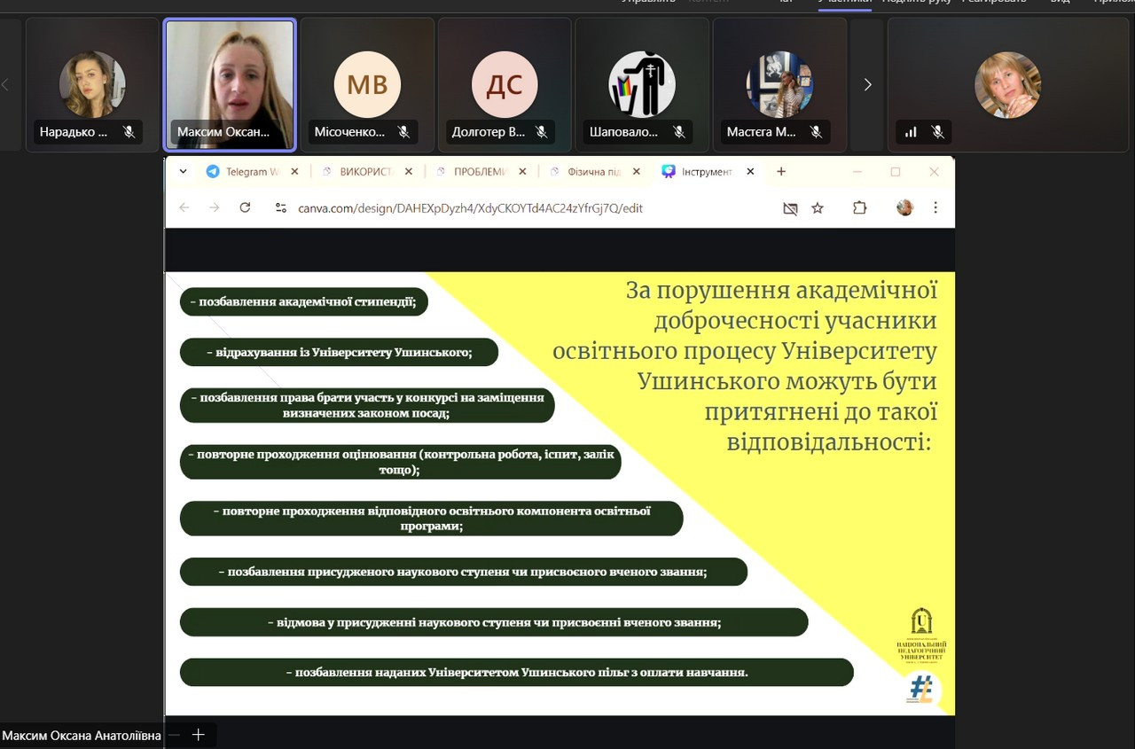
Task: Switch to the Telegram tab
Action: [253, 172]
